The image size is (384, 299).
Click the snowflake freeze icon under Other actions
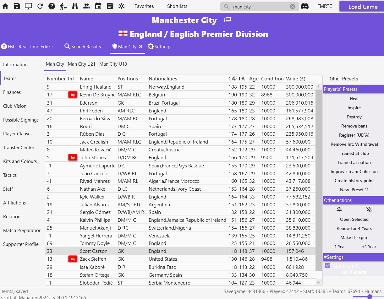(339, 210)
